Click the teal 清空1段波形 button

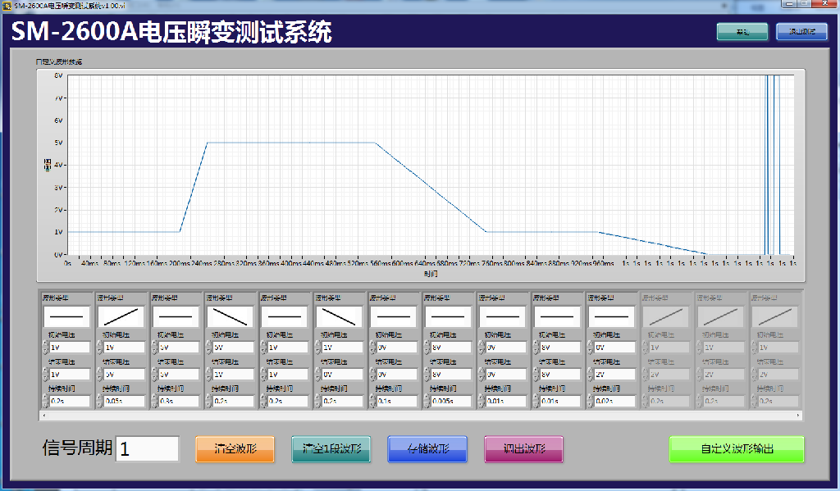pos(331,448)
